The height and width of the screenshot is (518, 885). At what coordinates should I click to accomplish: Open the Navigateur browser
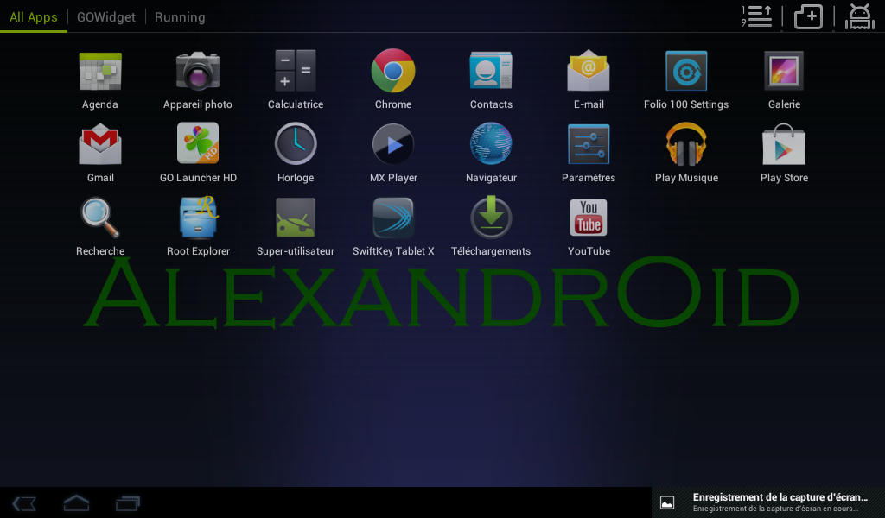click(x=491, y=152)
